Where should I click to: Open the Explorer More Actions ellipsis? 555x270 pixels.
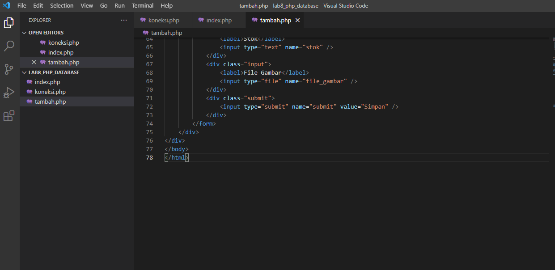pyautogui.click(x=124, y=20)
